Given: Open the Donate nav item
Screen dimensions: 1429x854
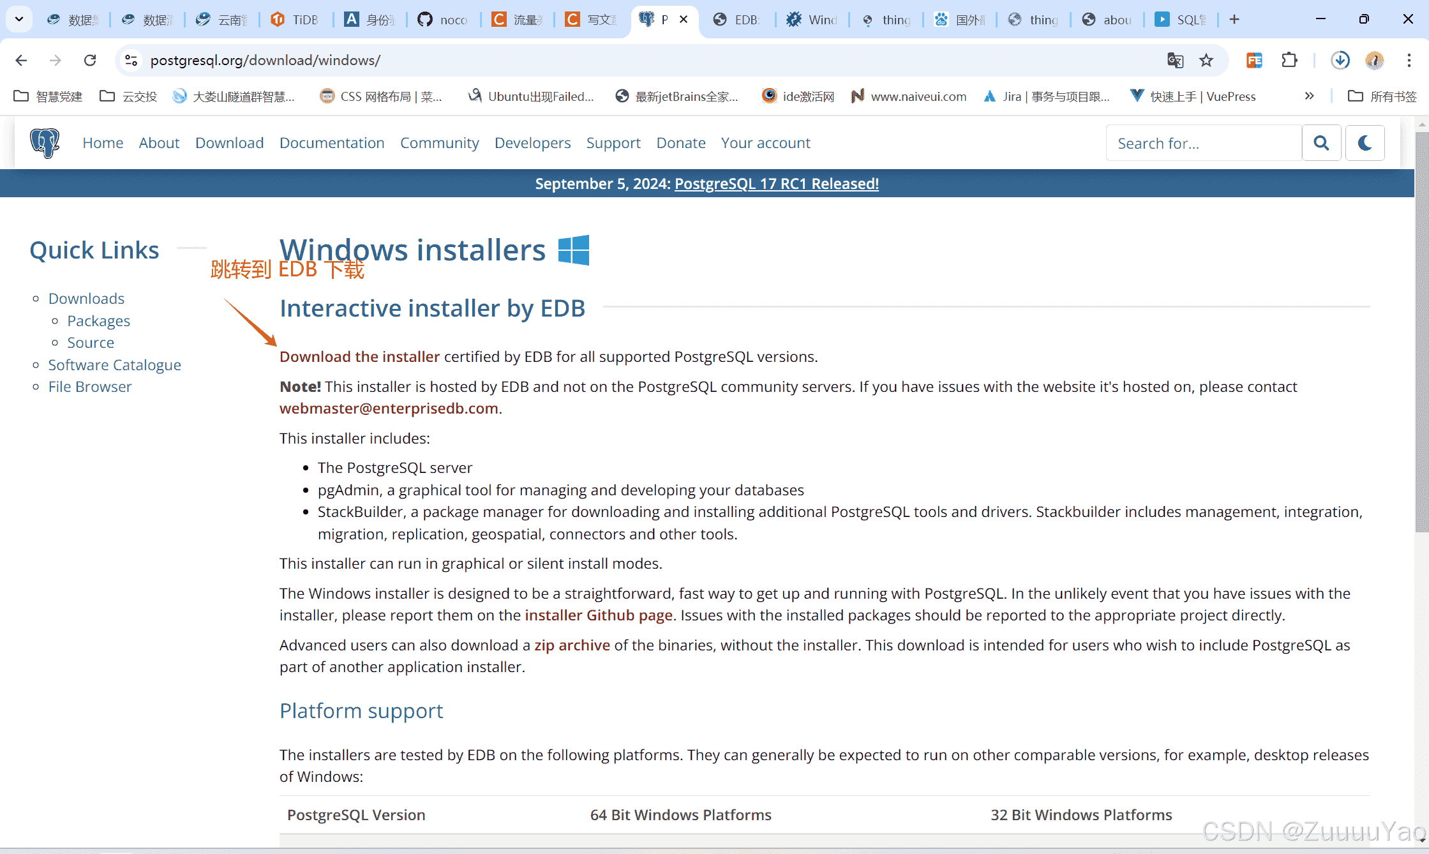Looking at the screenshot, I should tap(681, 142).
